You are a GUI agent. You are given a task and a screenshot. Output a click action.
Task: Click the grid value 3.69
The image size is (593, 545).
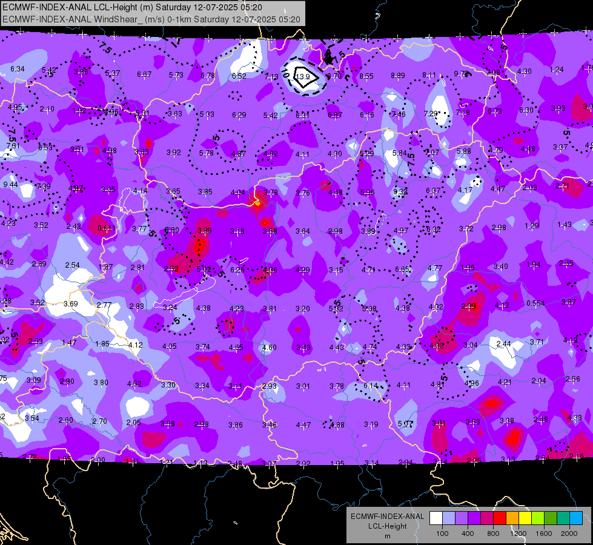coord(71,304)
